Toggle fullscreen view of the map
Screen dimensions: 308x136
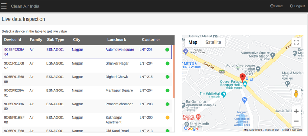296,42
